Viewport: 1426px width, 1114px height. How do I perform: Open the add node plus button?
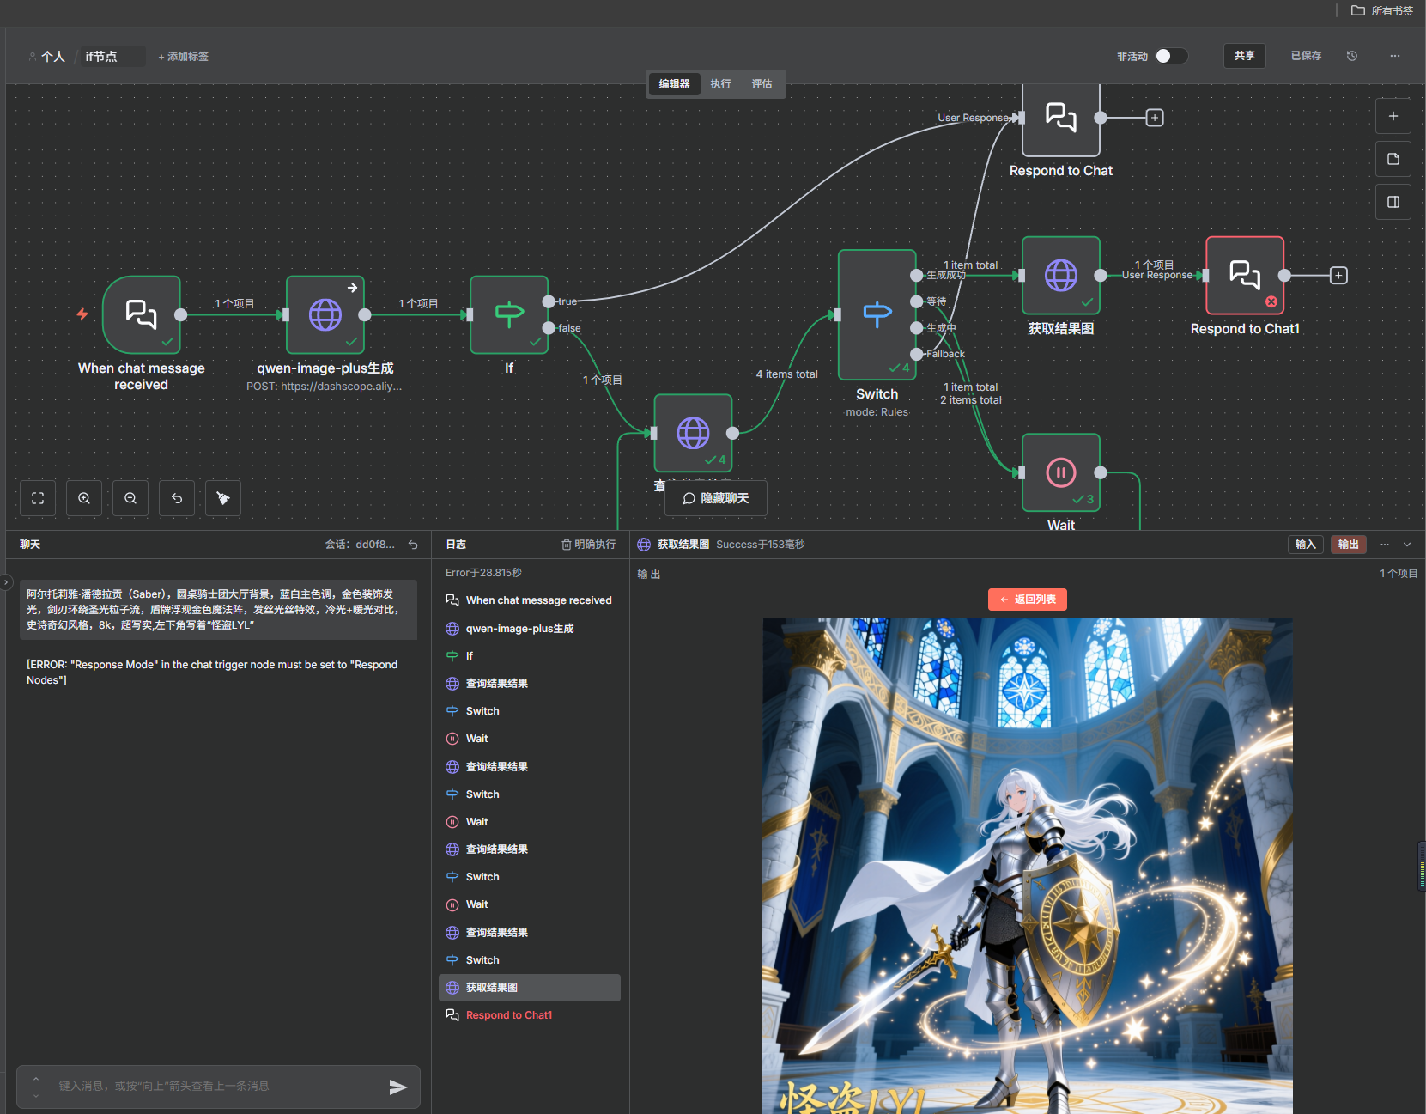pyautogui.click(x=1393, y=116)
